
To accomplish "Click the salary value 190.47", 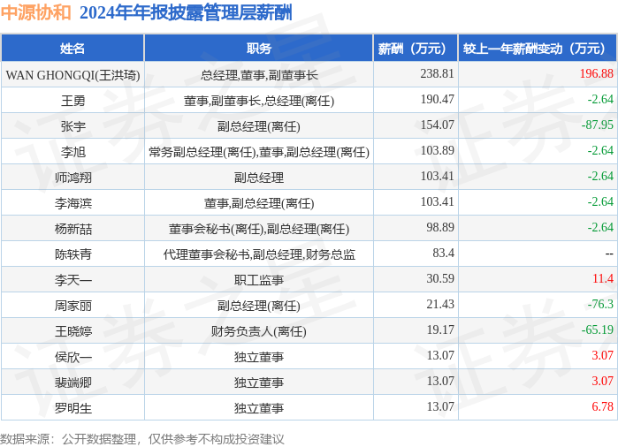I will coord(437,99).
